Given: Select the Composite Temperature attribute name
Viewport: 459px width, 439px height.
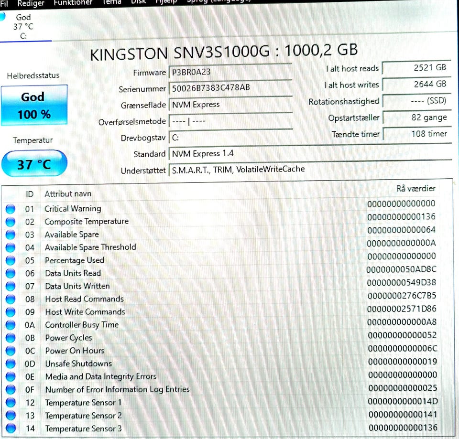Looking at the screenshot, I should tap(87, 221).
